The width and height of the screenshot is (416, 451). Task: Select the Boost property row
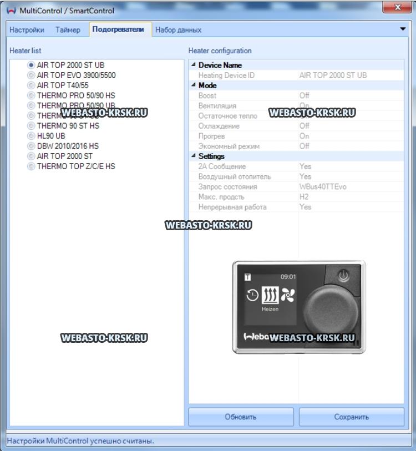[x=296, y=95]
